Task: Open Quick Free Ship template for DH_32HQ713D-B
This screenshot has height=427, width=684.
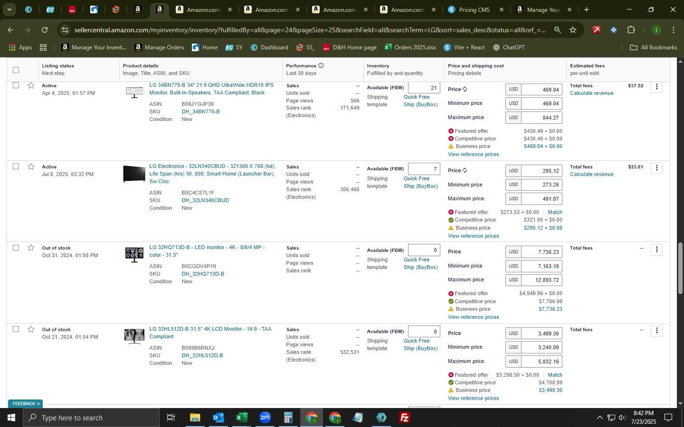Action: point(420,263)
